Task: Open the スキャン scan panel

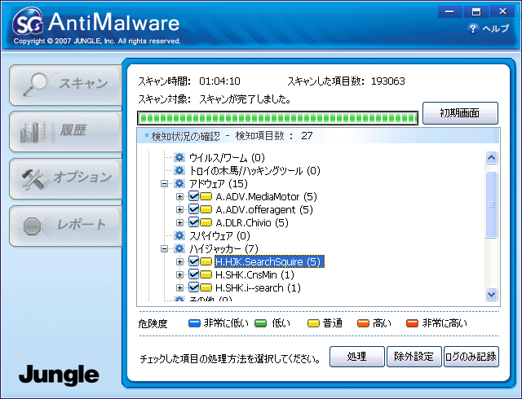Action: (65, 85)
